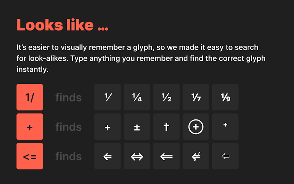This screenshot has height=184, width=294.
Task: Choose the left-right double arrow ⇔ glyph
Action: point(137,156)
